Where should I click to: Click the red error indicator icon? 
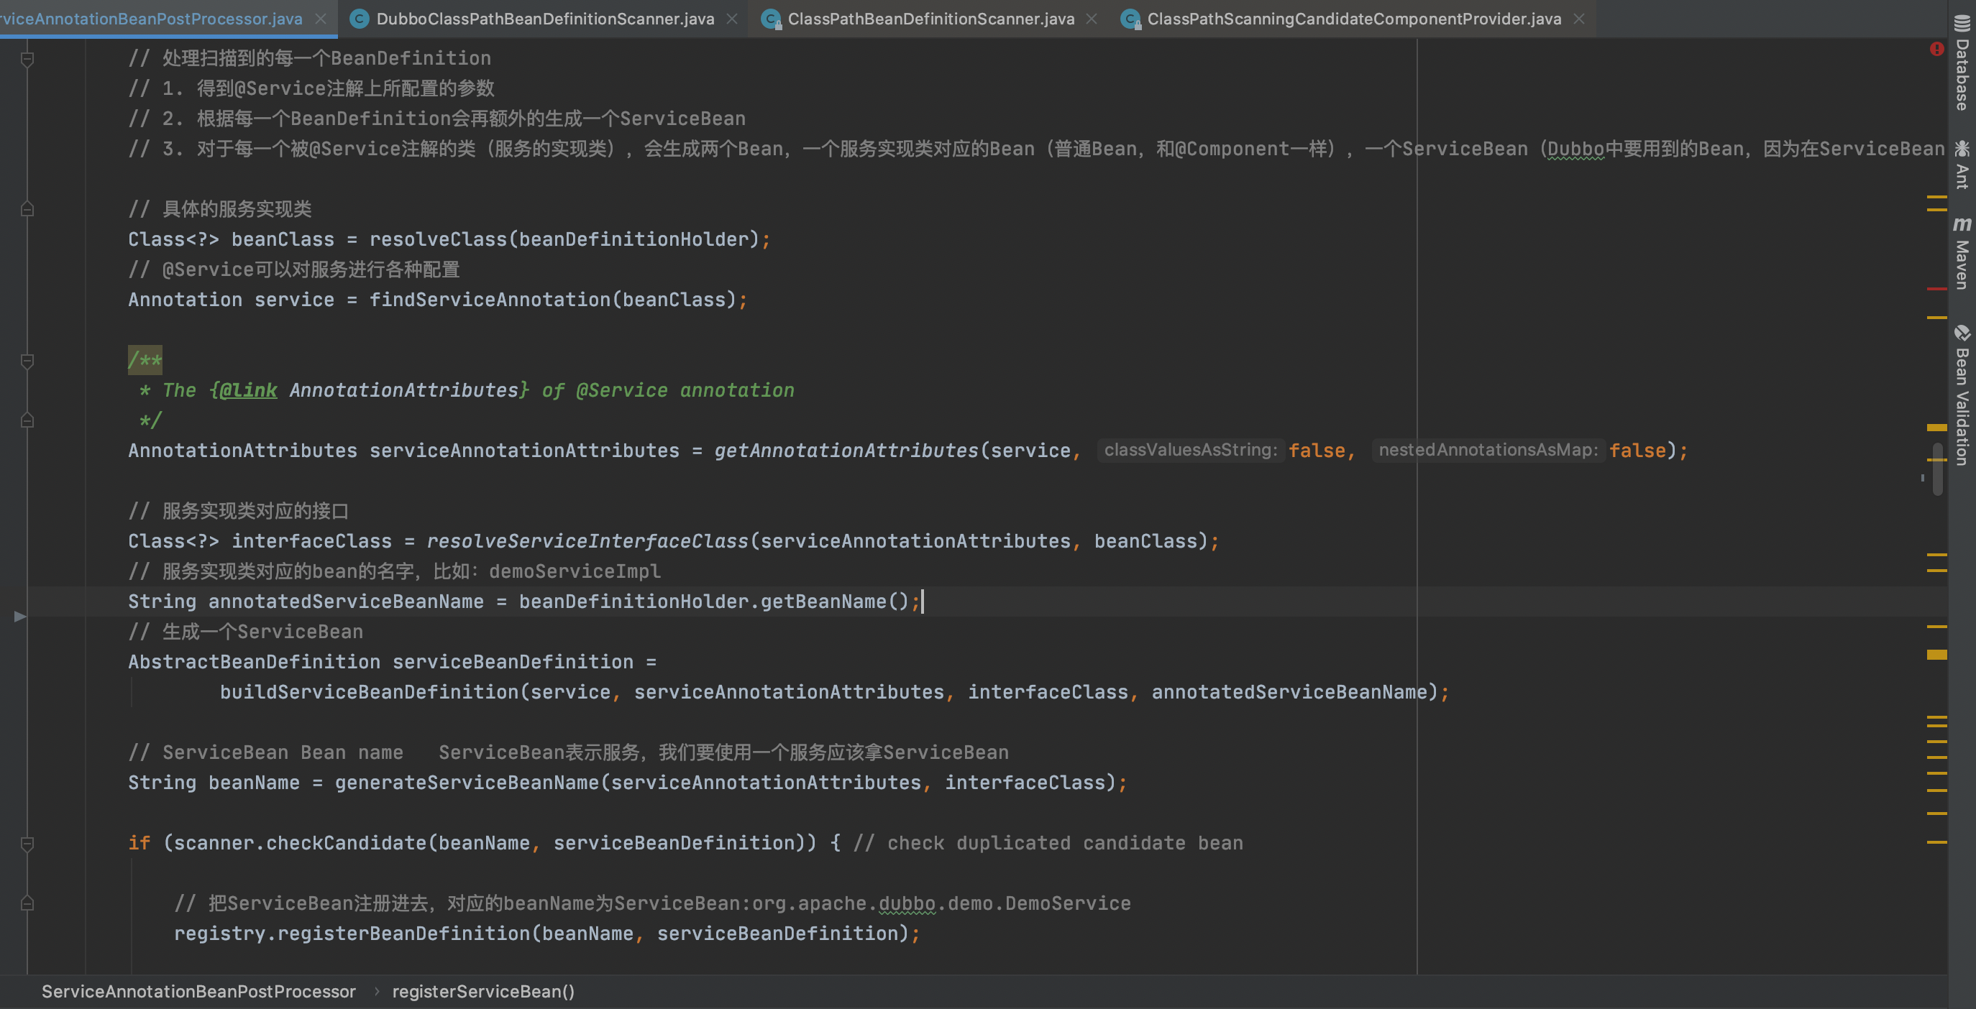pos(1937,49)
